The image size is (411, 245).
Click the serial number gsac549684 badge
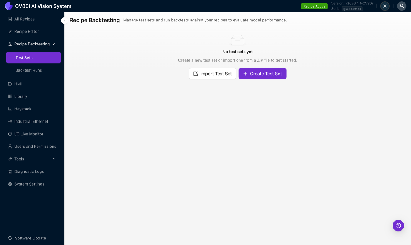pyautogui.click(x=352, y=9)
